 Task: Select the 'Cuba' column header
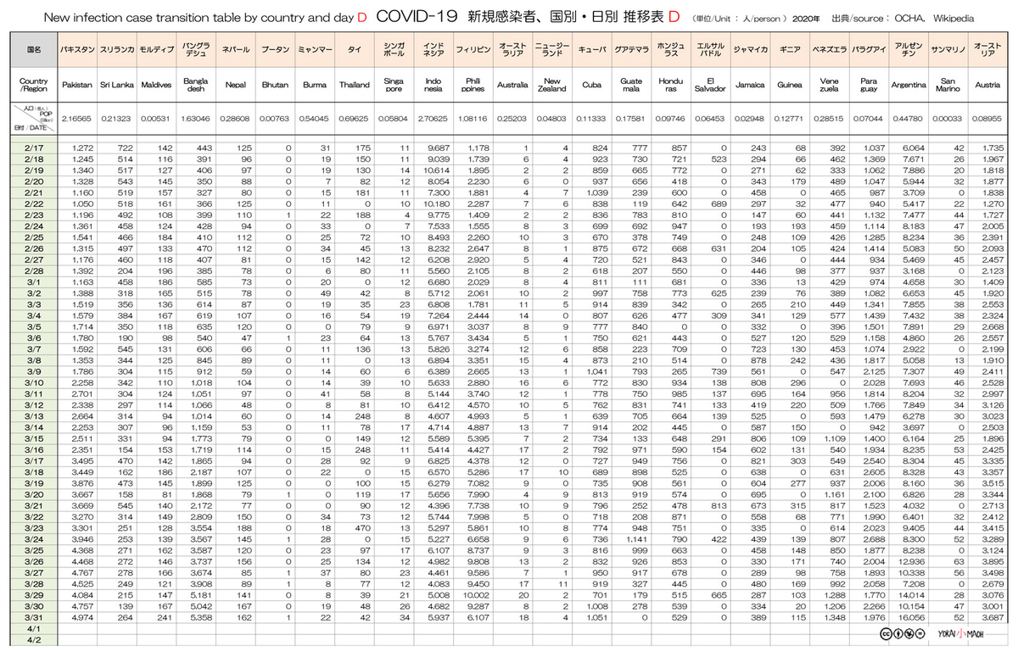591,86
